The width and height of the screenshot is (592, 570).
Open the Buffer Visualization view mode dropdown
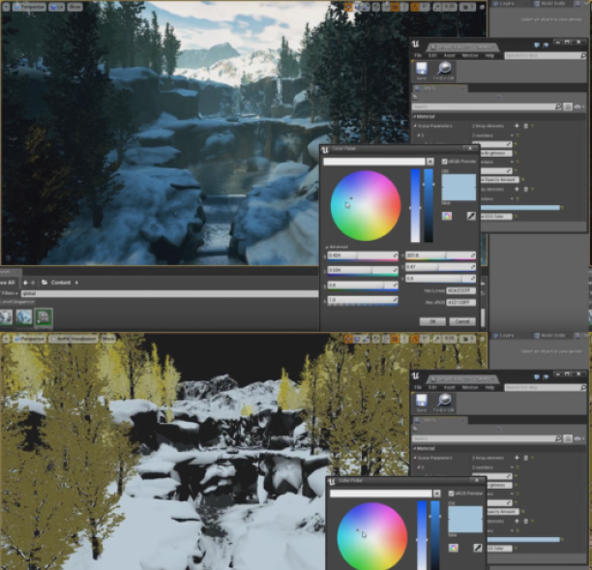coord(74,339)
